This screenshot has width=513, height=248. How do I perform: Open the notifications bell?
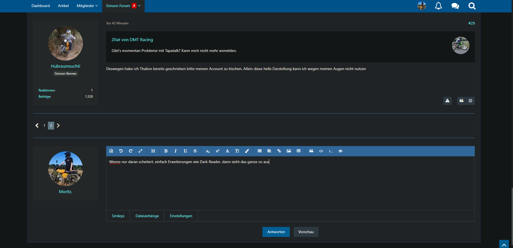438,6
